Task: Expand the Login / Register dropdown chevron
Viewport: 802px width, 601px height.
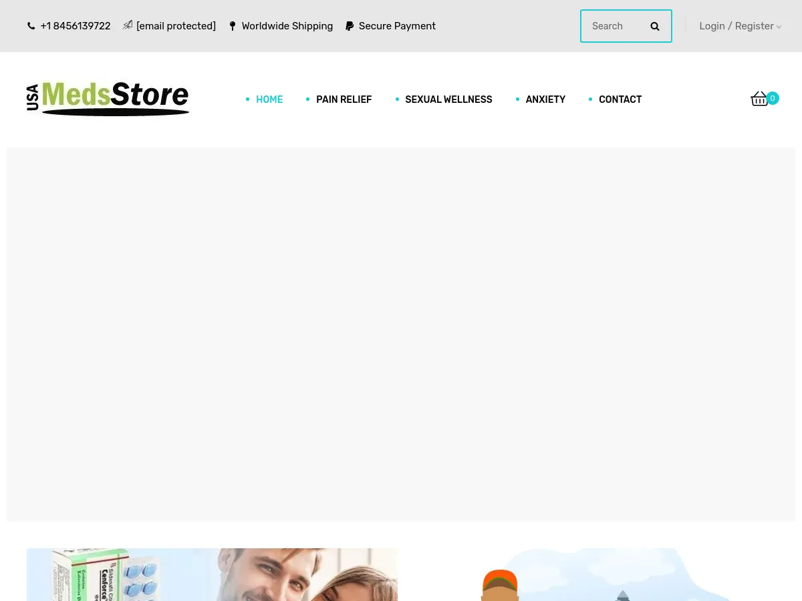Action: click(779, 27)
